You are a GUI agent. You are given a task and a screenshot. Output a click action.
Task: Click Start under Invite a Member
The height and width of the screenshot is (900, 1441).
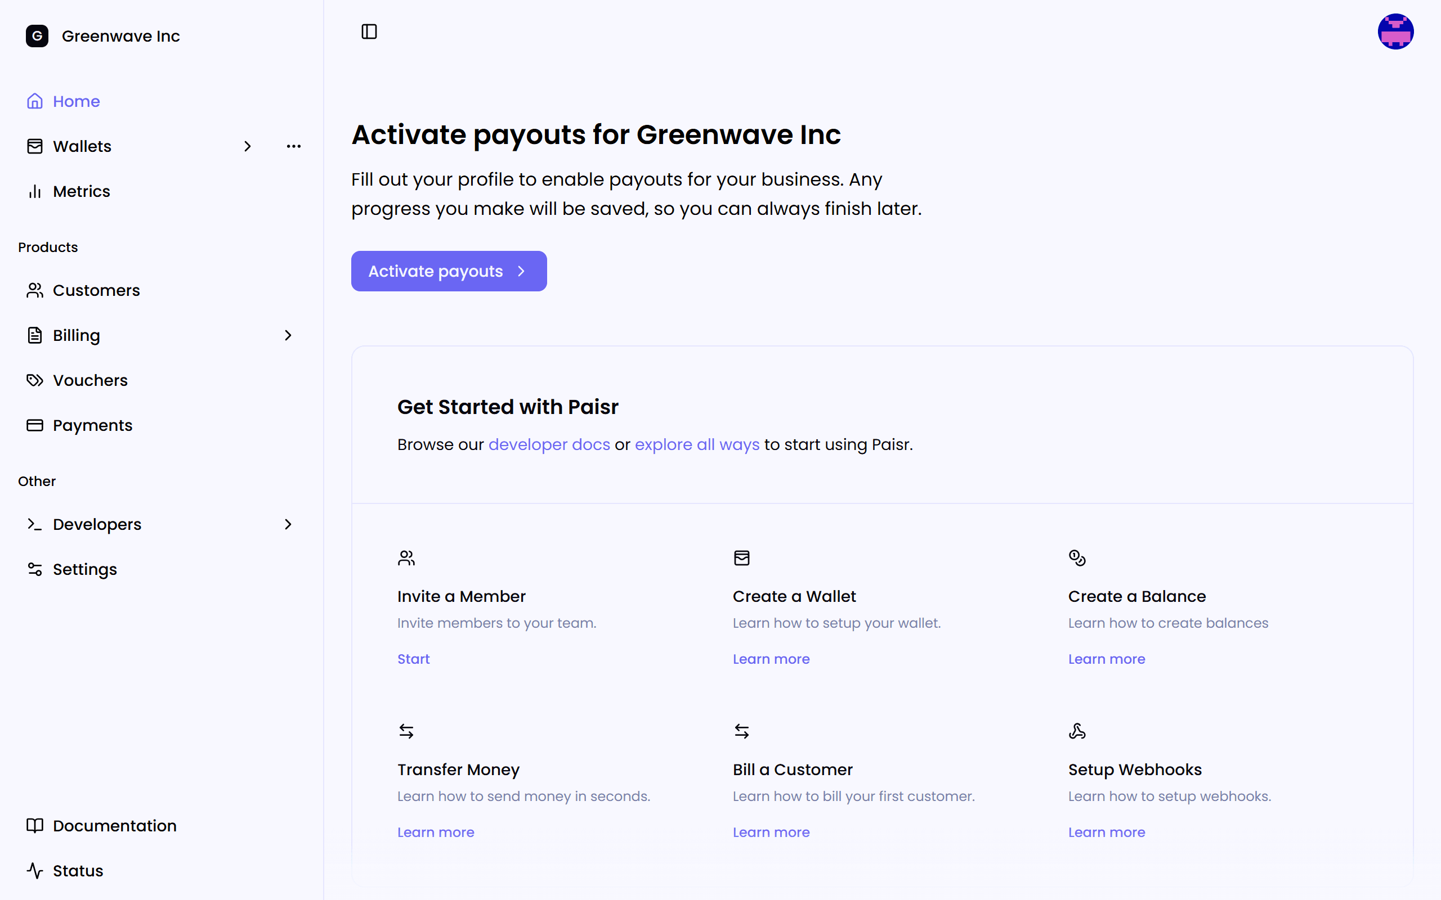pos(413,659)
